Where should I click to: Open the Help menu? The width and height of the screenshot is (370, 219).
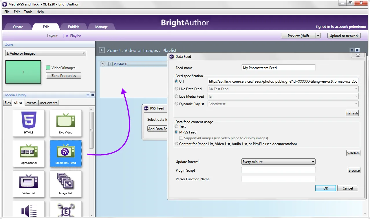40,12
